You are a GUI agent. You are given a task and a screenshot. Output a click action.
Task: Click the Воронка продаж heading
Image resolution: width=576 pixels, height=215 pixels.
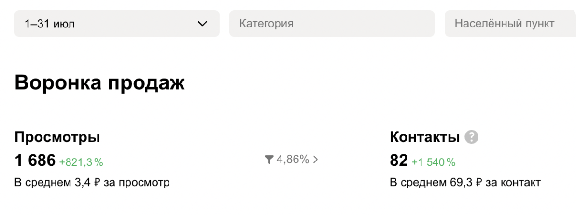[x=99, y=82]
